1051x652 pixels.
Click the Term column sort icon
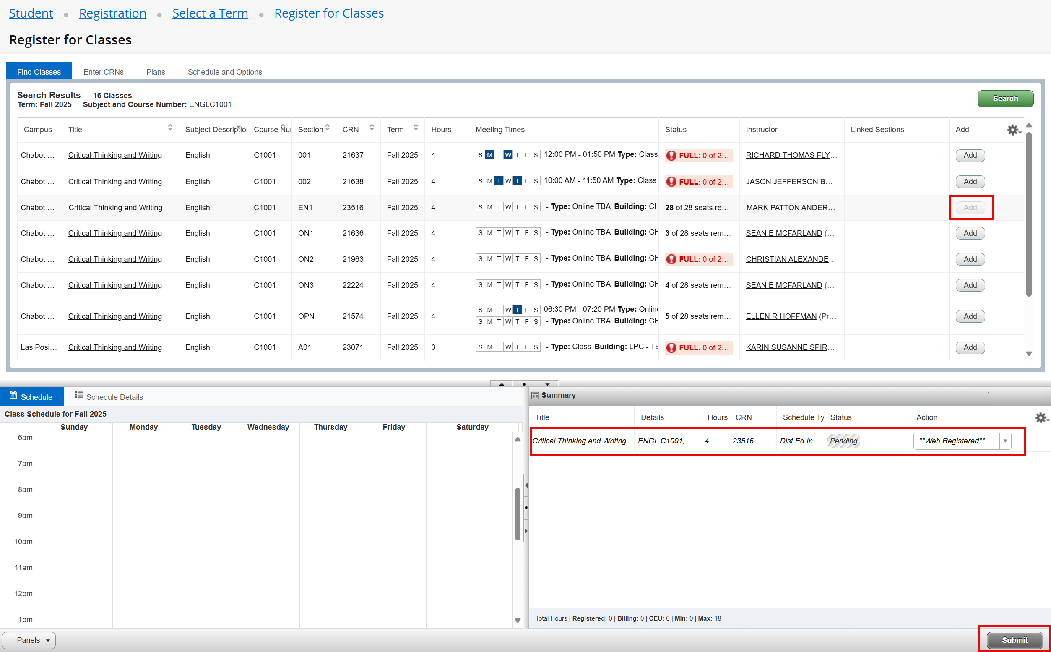pos(416,127)
